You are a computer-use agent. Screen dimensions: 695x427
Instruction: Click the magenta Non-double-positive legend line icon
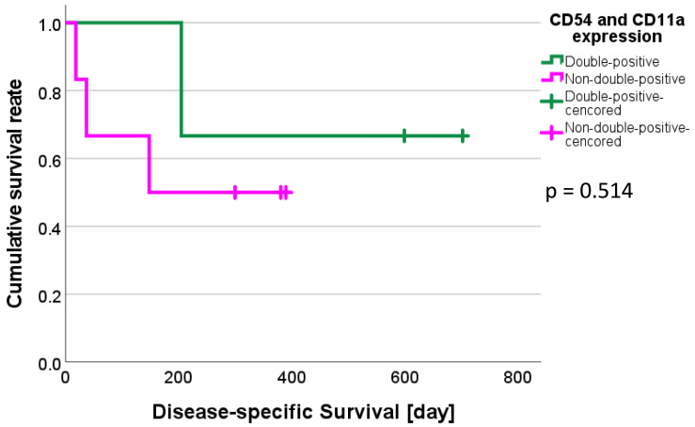coord(551,79)
